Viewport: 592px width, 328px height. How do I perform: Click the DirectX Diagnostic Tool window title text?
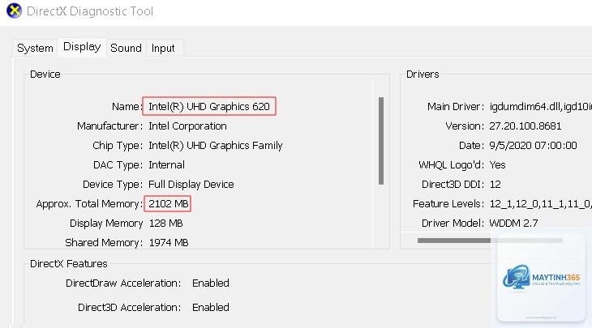(x=90, y=11)
